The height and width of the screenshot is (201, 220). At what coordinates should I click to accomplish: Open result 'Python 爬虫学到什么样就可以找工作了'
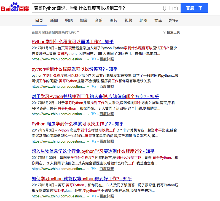(77, 124)
